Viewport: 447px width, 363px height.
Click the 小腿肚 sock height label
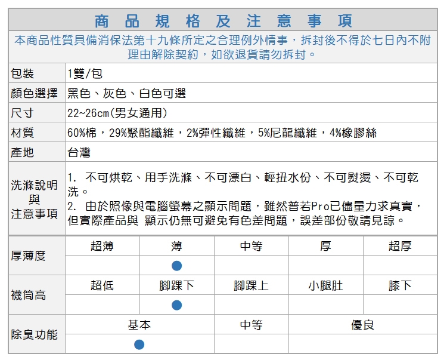325,285
